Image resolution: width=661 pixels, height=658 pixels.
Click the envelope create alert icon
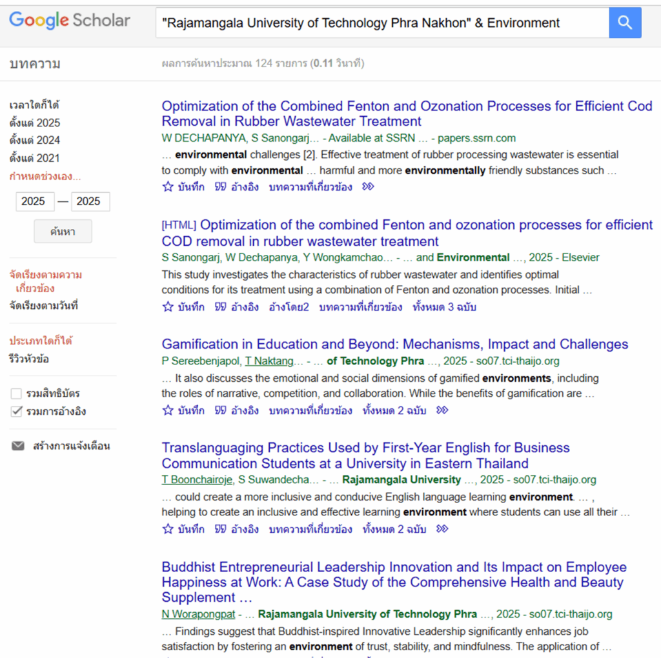click(x=18, y=446)
